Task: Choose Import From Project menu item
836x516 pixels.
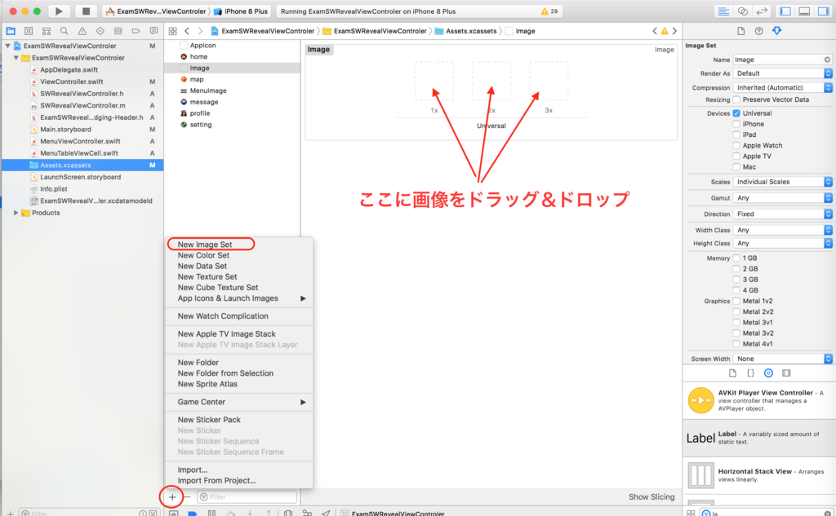Action: (238, 480)
